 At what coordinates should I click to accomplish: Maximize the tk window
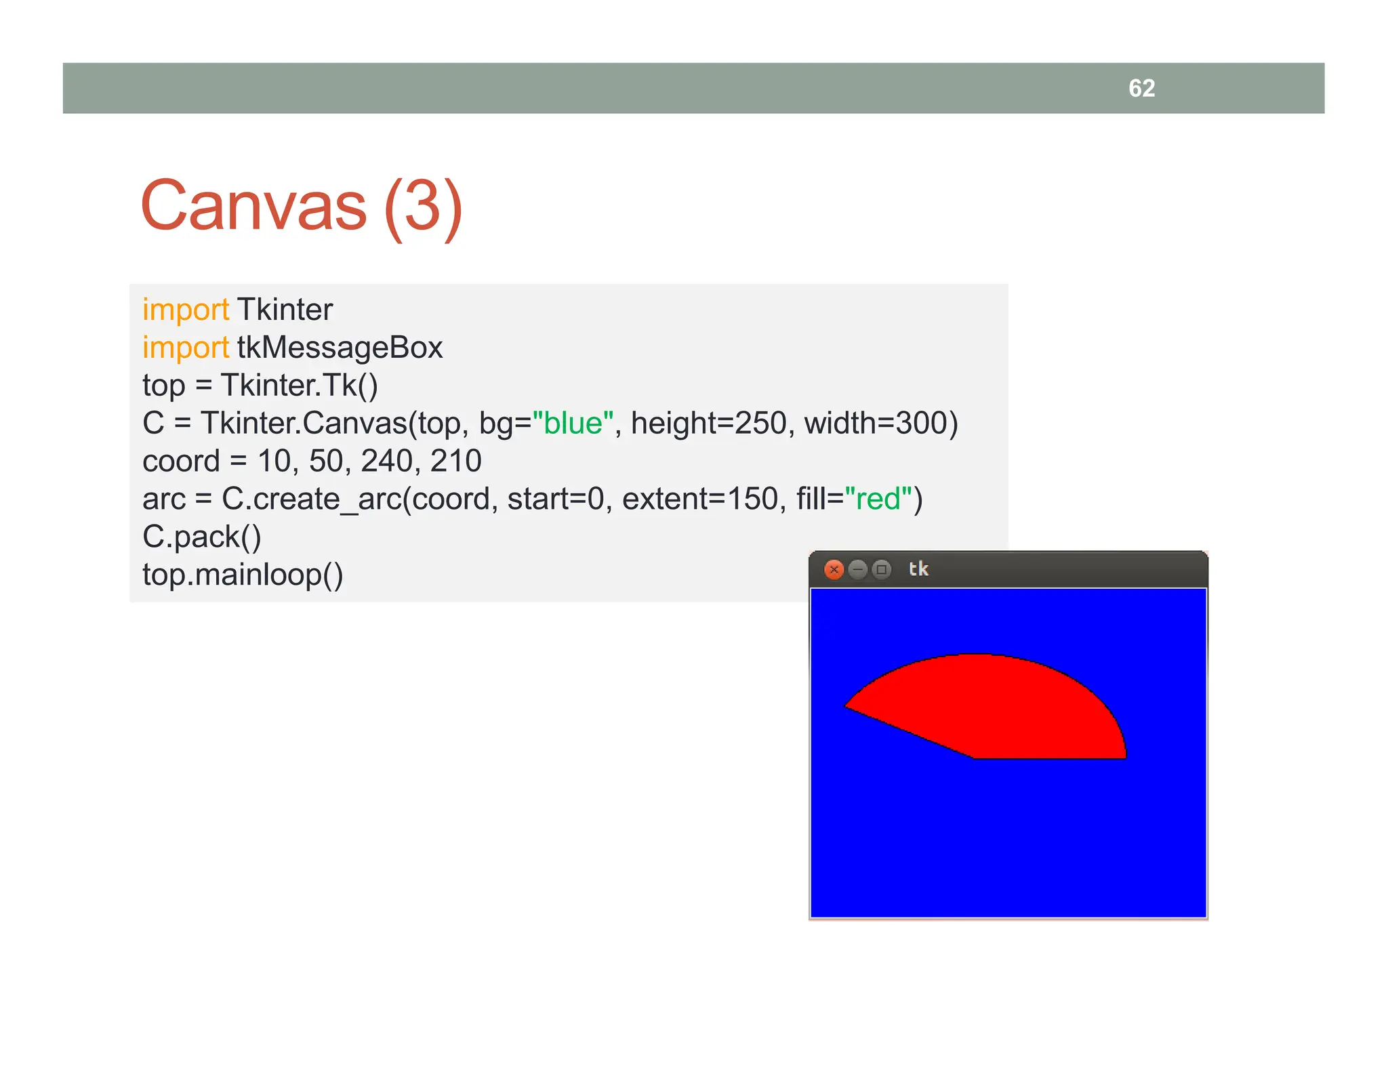(881, 569)
